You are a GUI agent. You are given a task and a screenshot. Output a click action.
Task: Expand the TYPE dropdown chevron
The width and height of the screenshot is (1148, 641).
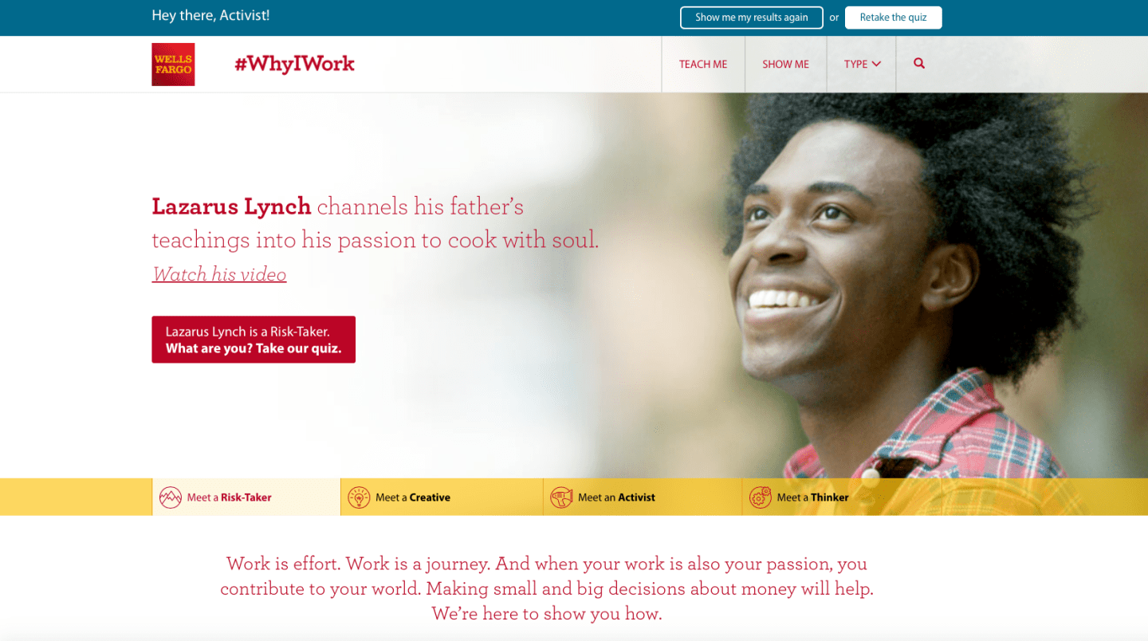click(x=876, y=64)
